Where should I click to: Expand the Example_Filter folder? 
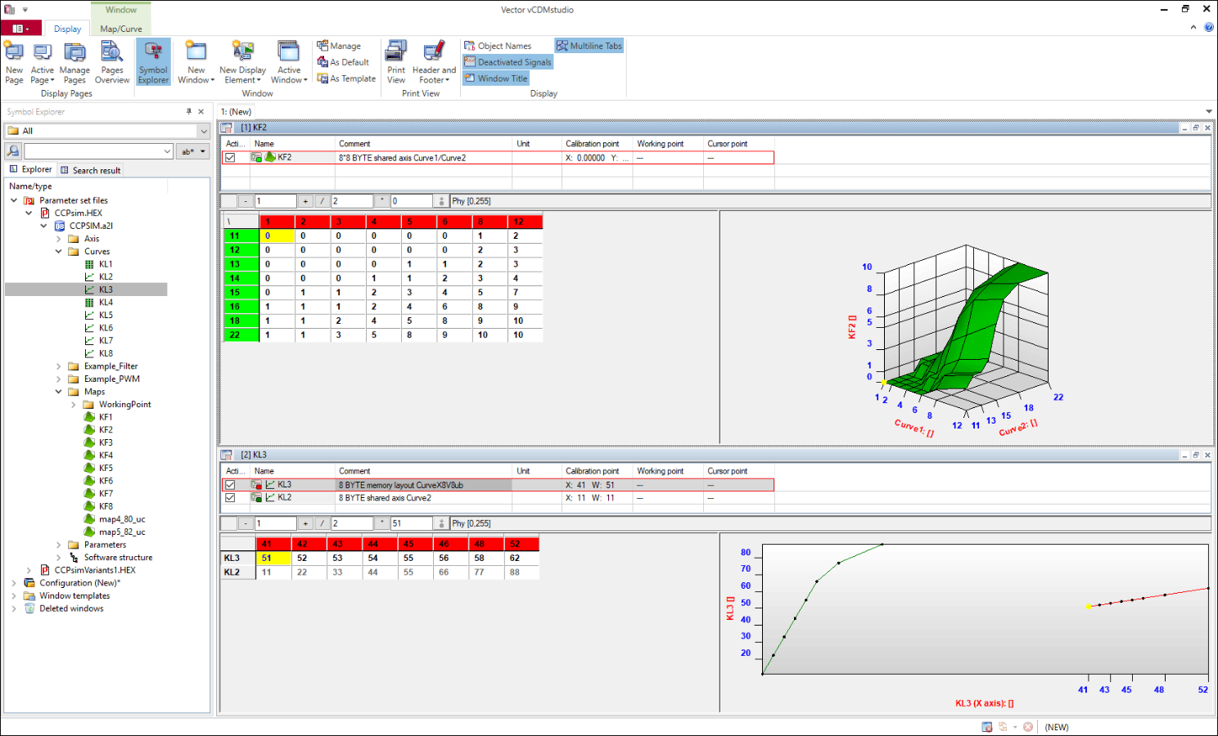pos(58,366)
